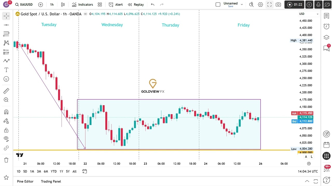Redo the chart action
The image size is (332, 186).
tap(162, 4)
